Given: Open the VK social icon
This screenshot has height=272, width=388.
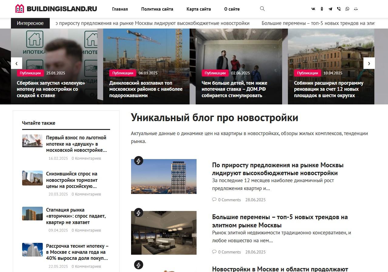Looking at the screenshot, I should tap(313, 9).
